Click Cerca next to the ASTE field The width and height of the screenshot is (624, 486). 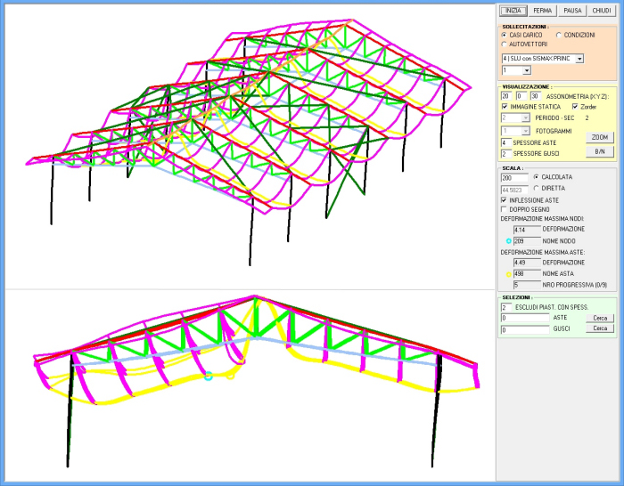[x=598, y=317]
